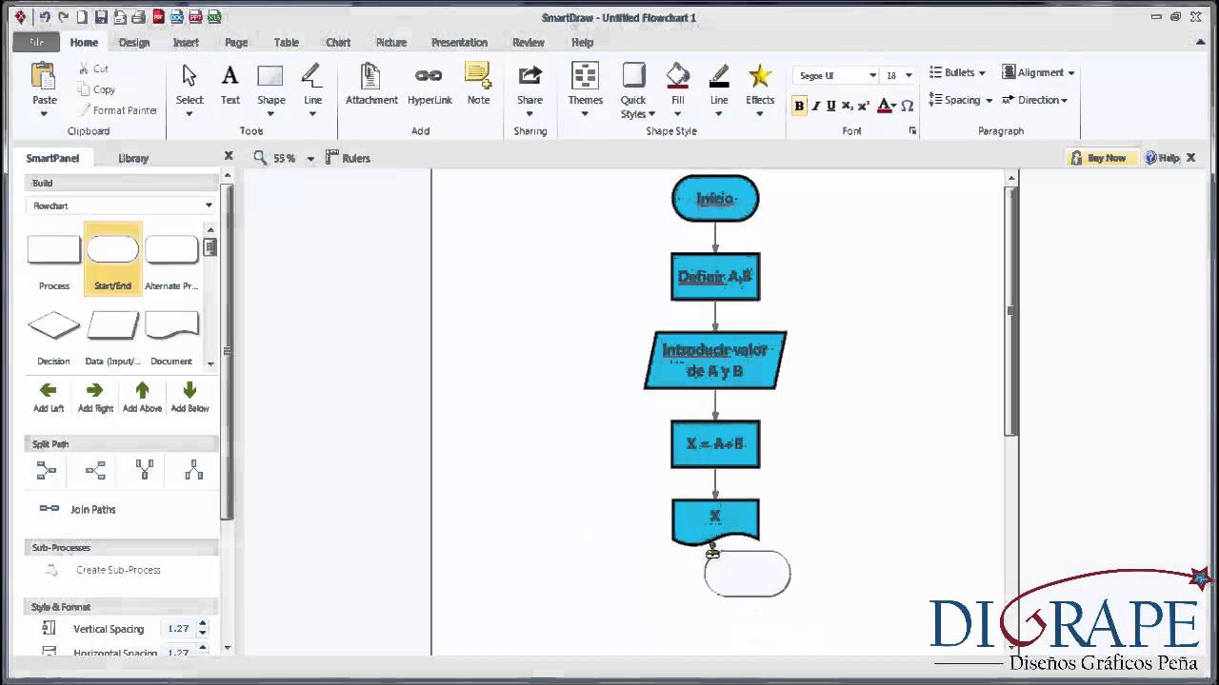The height and width of the screenshot is (685, 1219).
Task: Click the Save floppy disk icon
Action: 101,17
